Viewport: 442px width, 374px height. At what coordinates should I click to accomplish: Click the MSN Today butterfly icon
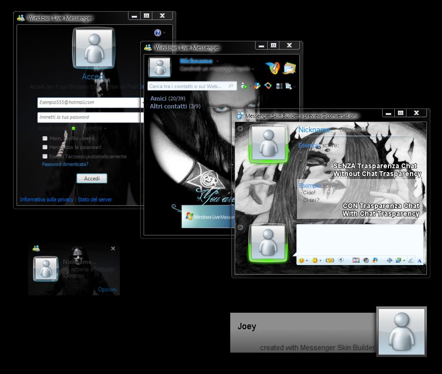pos(272,68)
